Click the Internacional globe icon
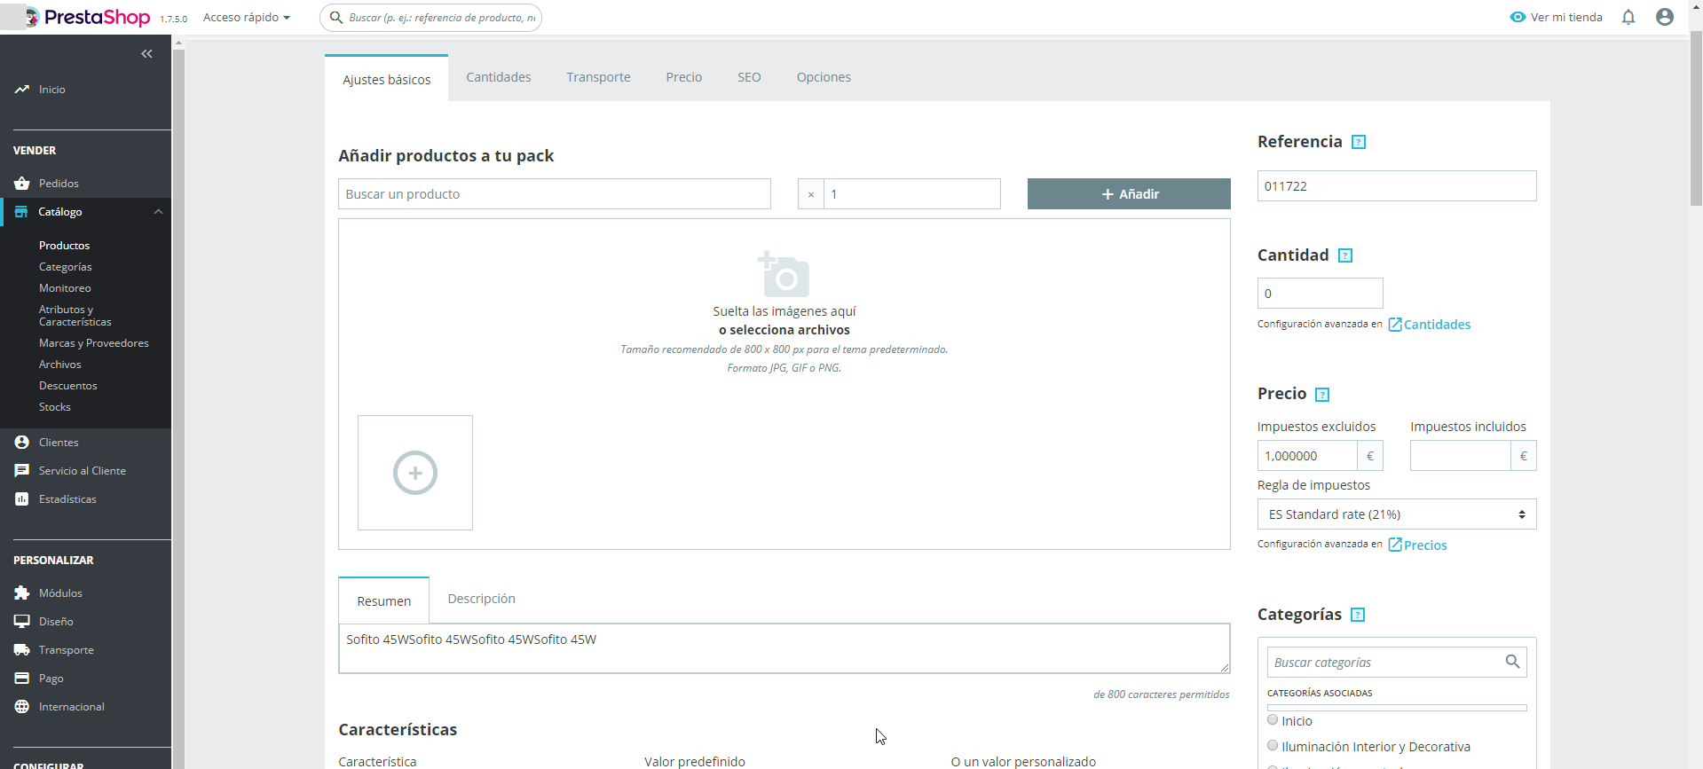 [21, 707]
